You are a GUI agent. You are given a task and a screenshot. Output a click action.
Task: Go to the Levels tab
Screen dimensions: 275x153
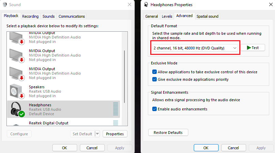[167, 16]
